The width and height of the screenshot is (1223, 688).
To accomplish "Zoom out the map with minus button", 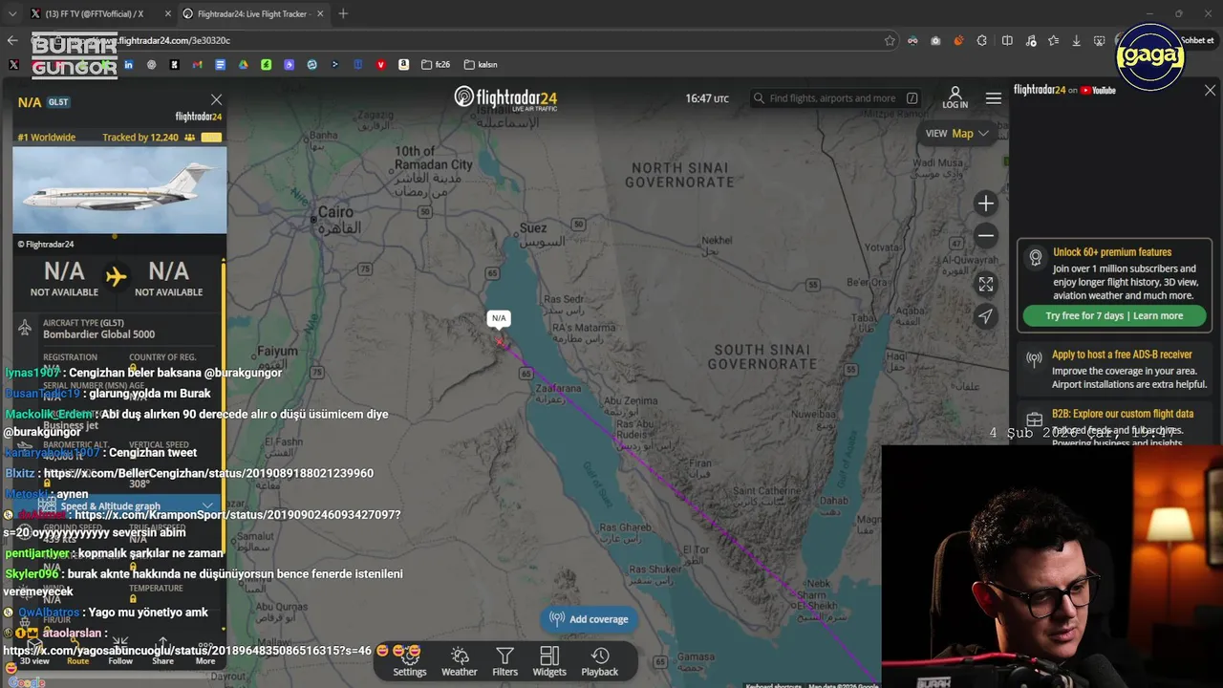I will 986,236.
